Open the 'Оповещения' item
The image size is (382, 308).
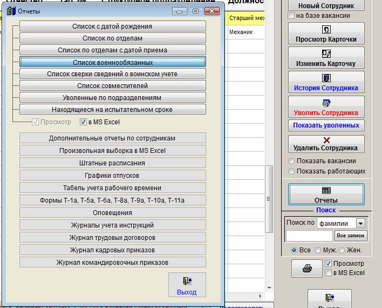click(x=113, y=212)
